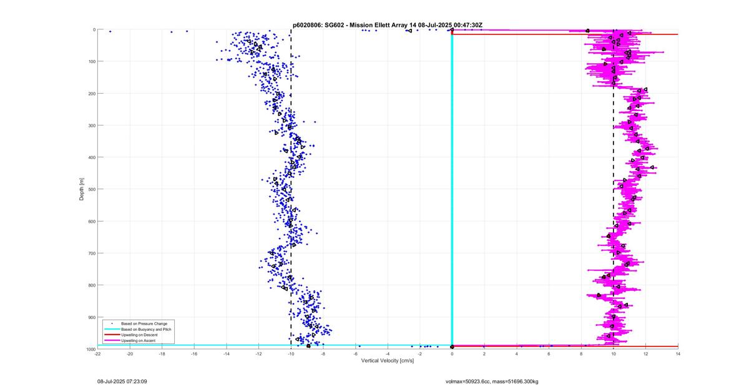Click depth tick label '500'
749x392 pixels.
(91, 189)
